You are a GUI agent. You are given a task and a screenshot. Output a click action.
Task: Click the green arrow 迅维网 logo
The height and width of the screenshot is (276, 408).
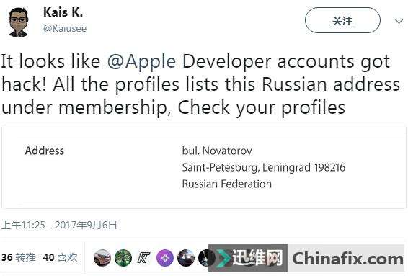click(x=224, y=258)
